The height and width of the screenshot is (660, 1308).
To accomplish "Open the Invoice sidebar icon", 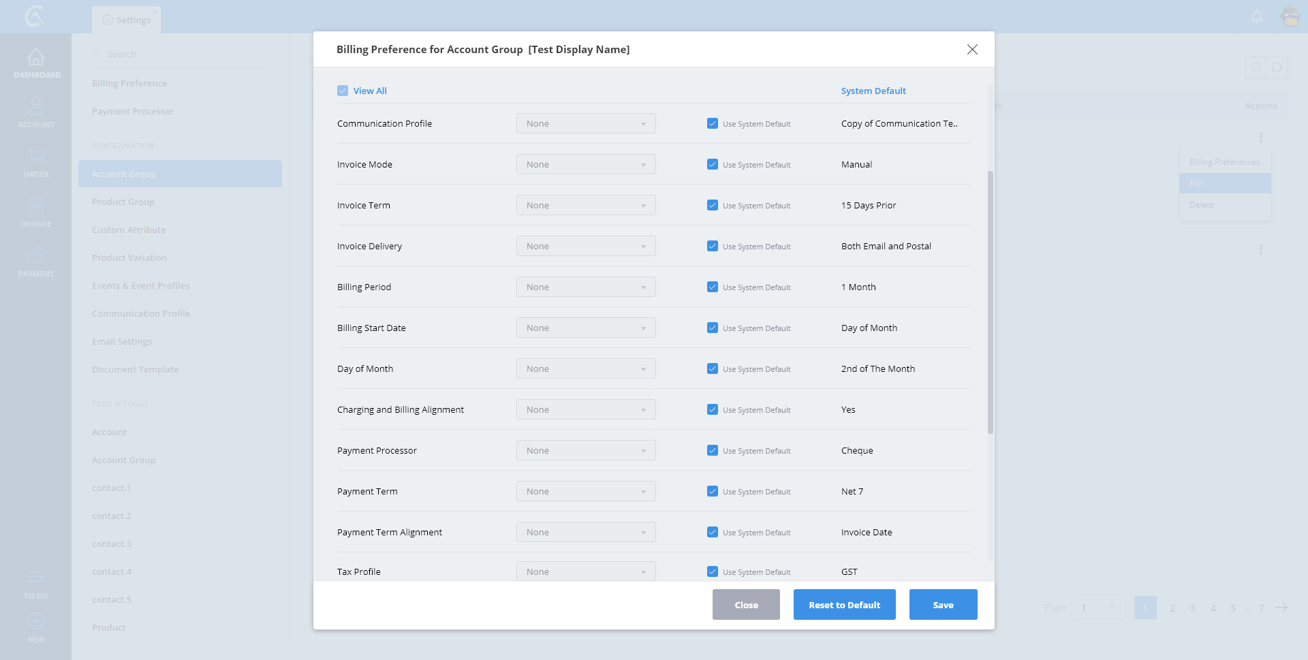I will [x=36, y=206].
